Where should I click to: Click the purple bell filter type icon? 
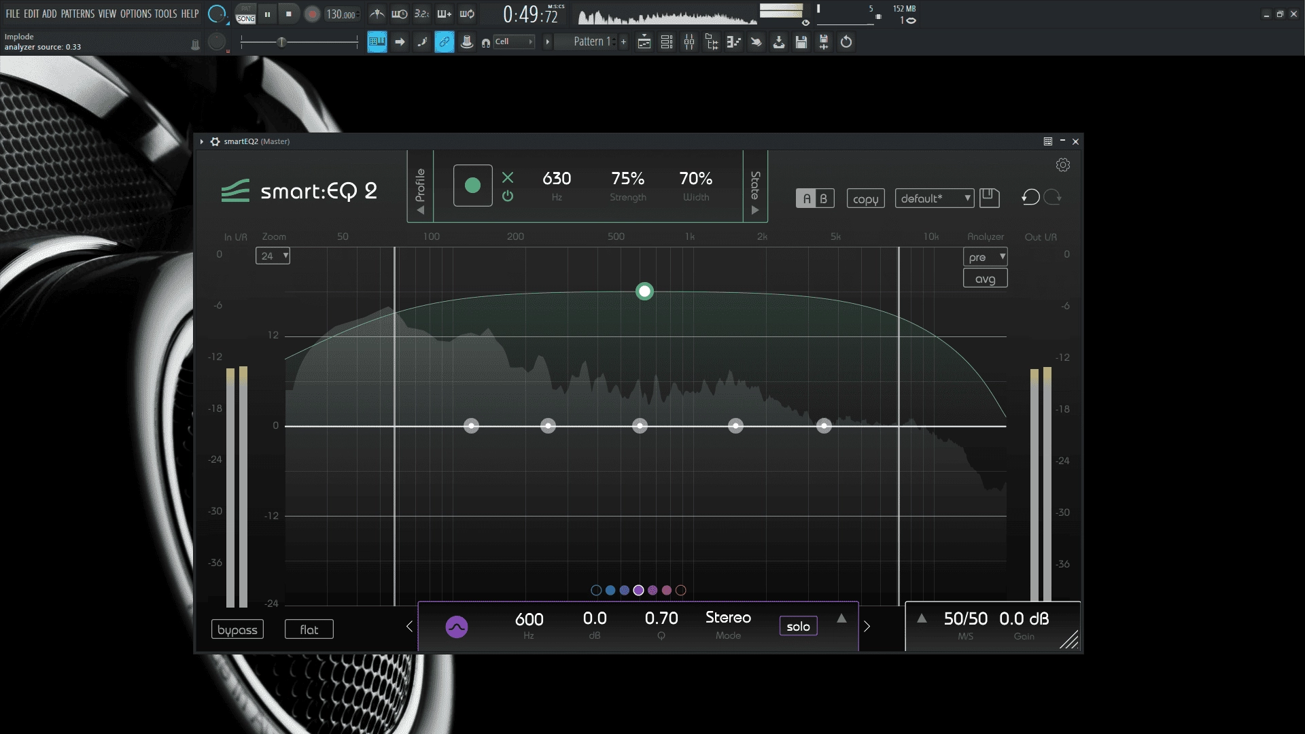coord(457,627)
